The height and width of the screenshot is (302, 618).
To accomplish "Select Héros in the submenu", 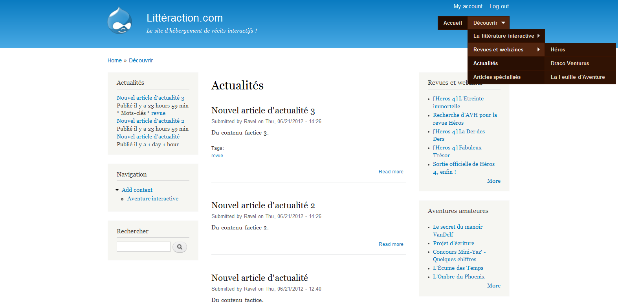I will click(557, 49).
